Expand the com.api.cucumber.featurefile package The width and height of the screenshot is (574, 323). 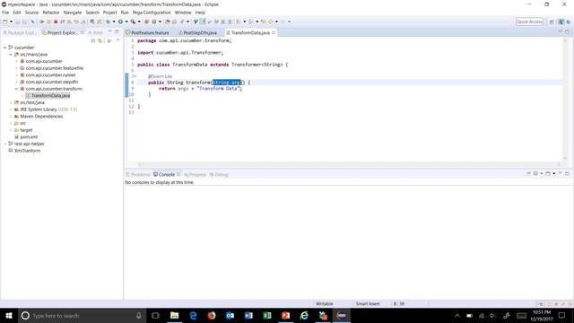[x=16, y=68]
